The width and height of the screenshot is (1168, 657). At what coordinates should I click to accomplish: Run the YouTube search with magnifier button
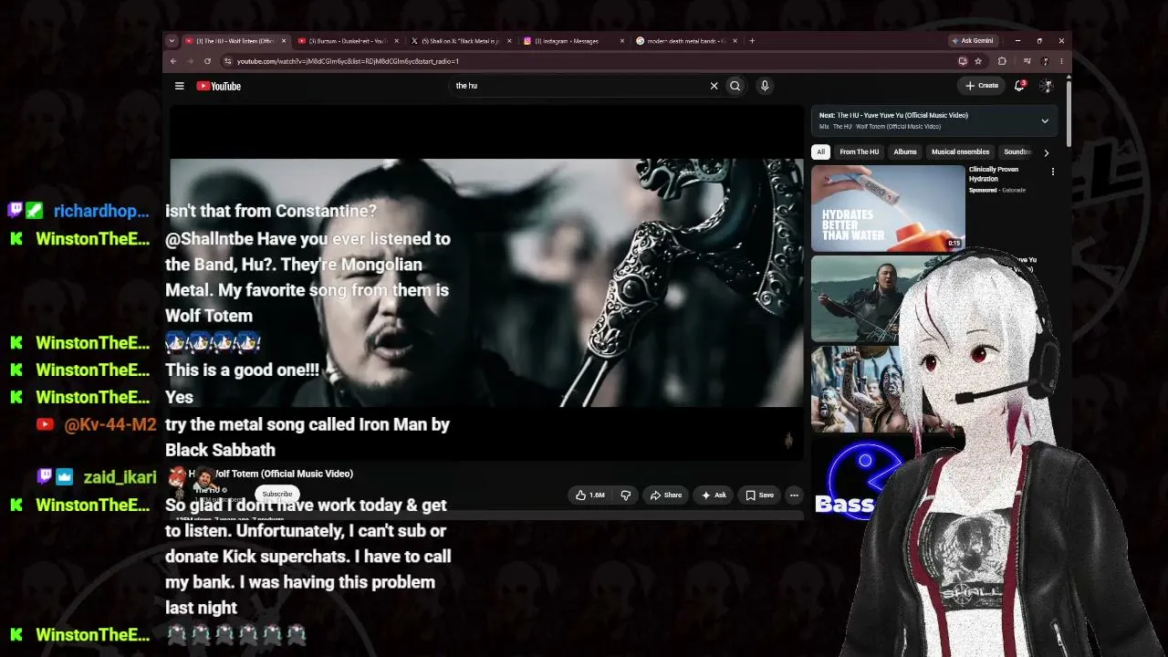point(735,86)
